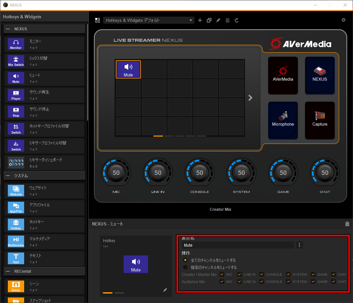The height and width of the screenshot is (303, 353).
Task: Collapse the NEXUS widget group
Action: coord(8,29)
